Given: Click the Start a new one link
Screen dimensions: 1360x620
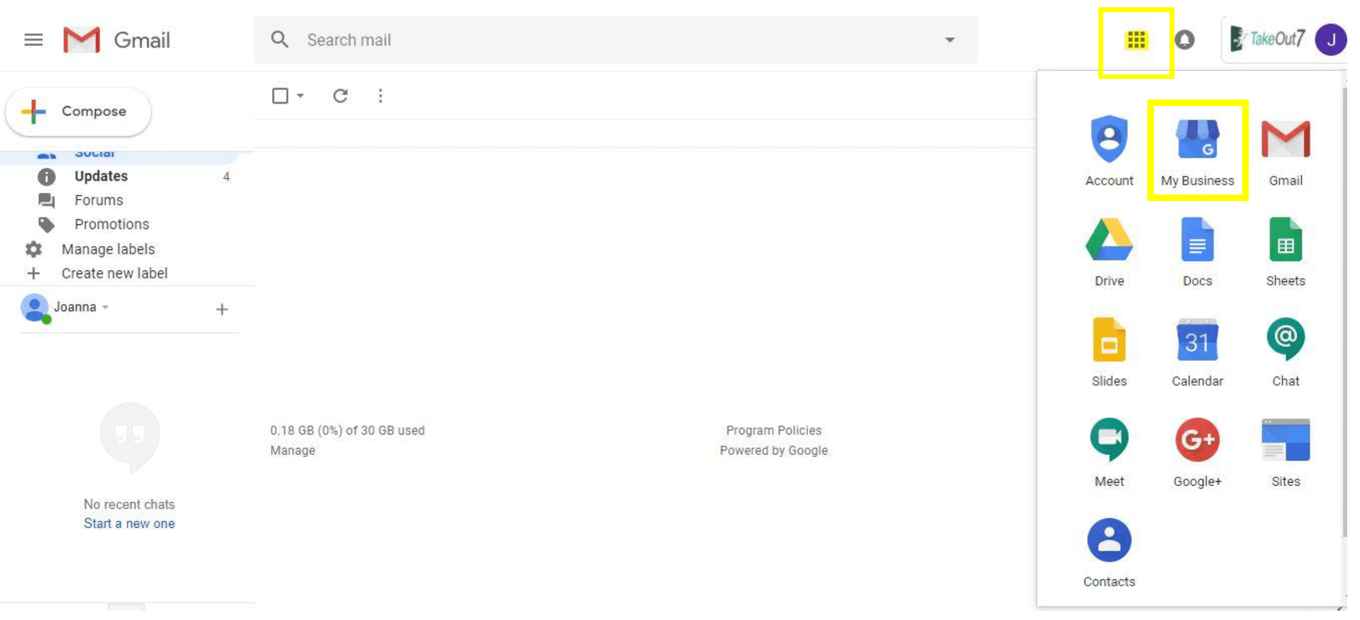Looking at the screenshot, I should tap(129, 523).
